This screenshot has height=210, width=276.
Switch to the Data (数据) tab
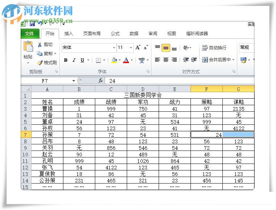point(134,33)
